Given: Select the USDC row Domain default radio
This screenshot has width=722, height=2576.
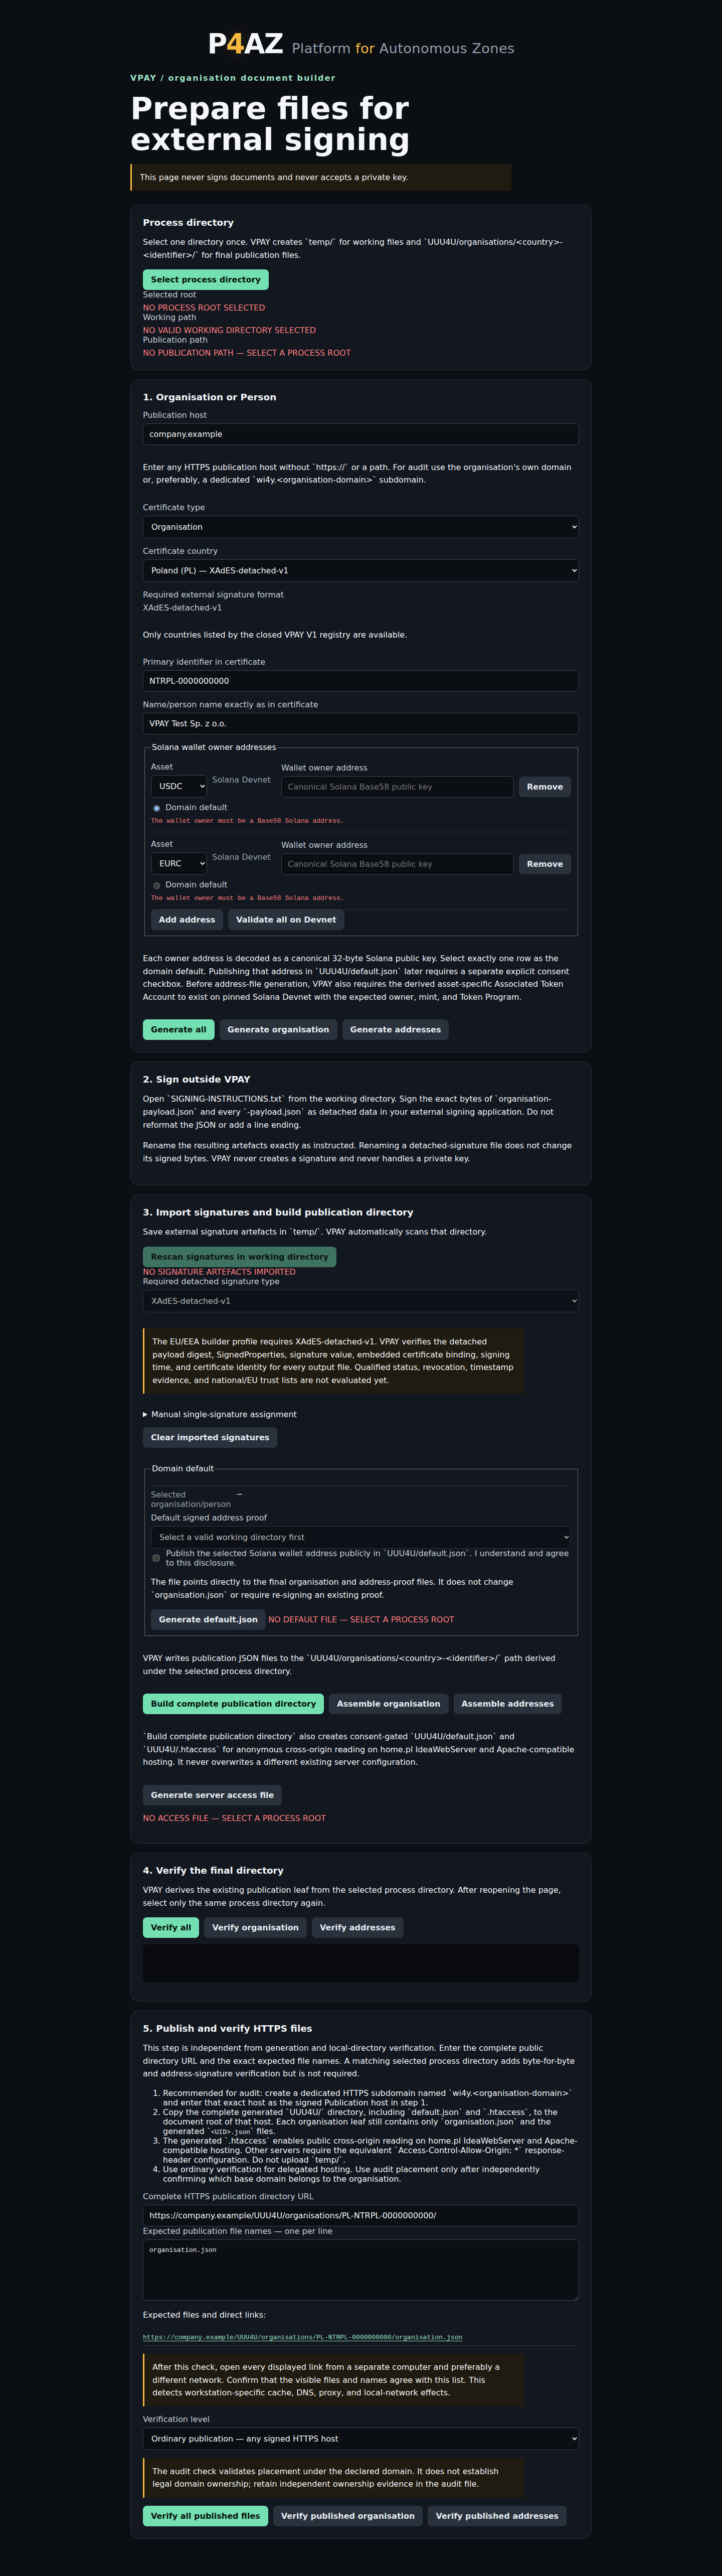Looking at the screenshot, I should pos(156,808).
